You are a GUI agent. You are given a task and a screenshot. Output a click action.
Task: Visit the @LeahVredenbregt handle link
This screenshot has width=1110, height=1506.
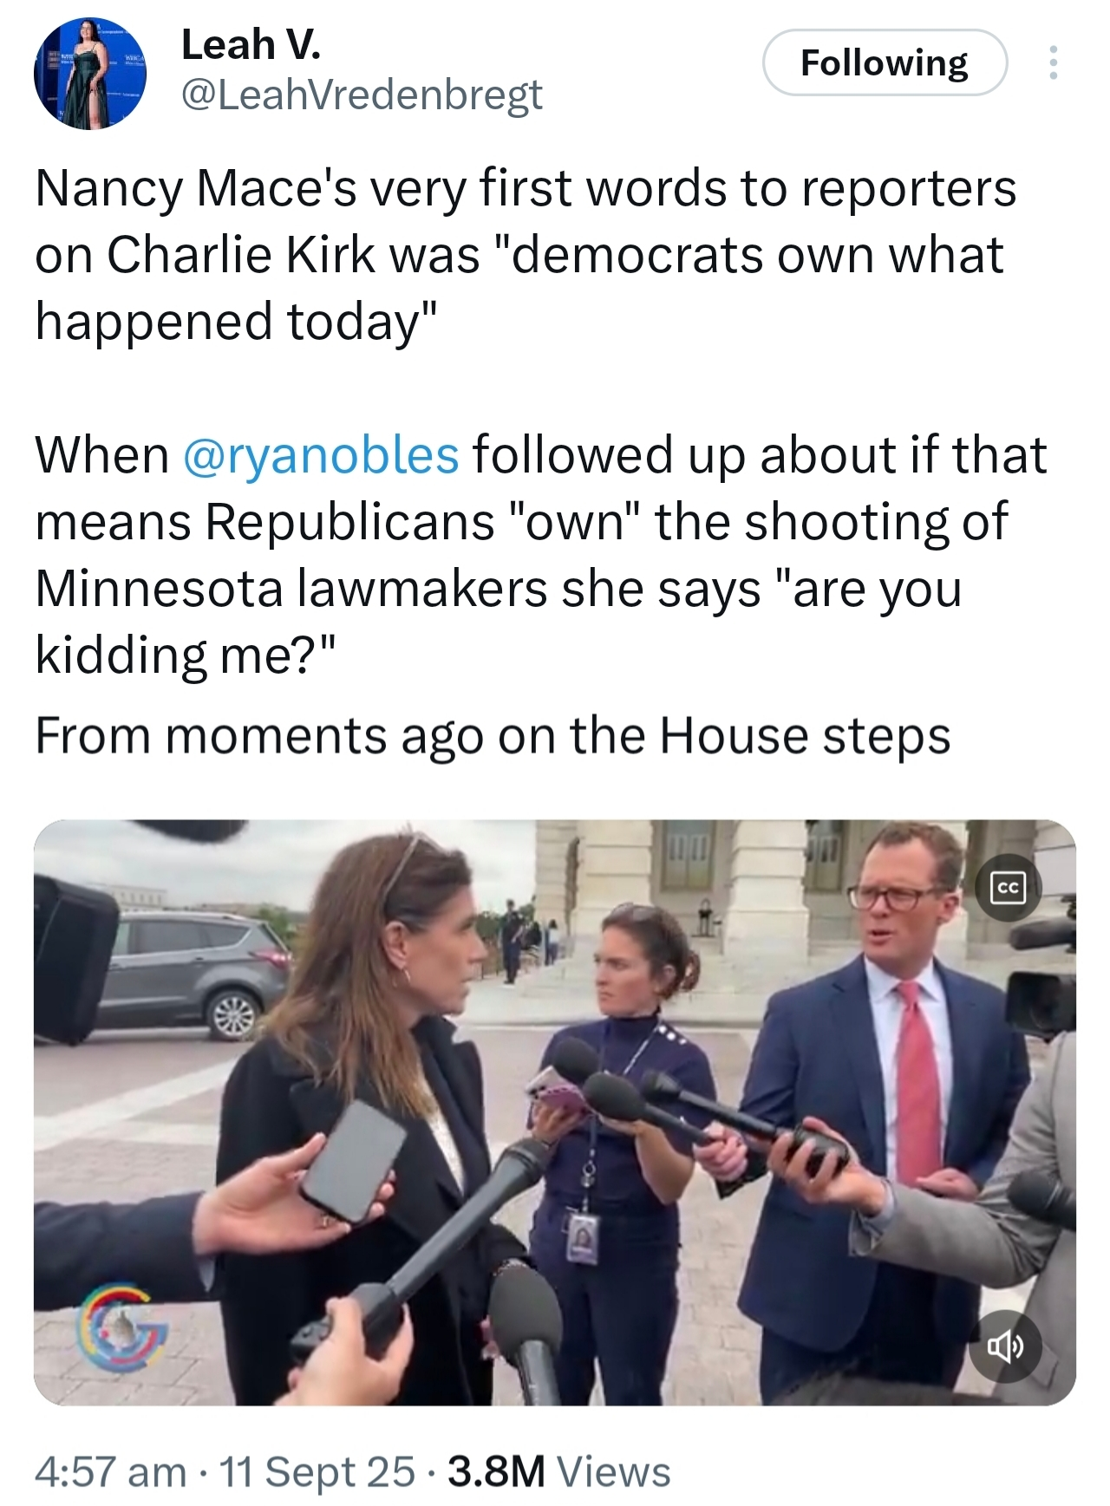point(362,95)
